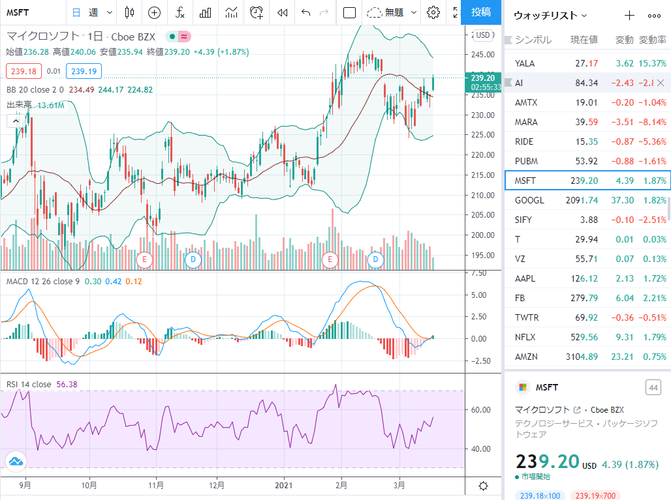This screenshot has width=671, height=500.
Task: Open the ウォッチリスト dropdown
Action: tap(550, 16)
